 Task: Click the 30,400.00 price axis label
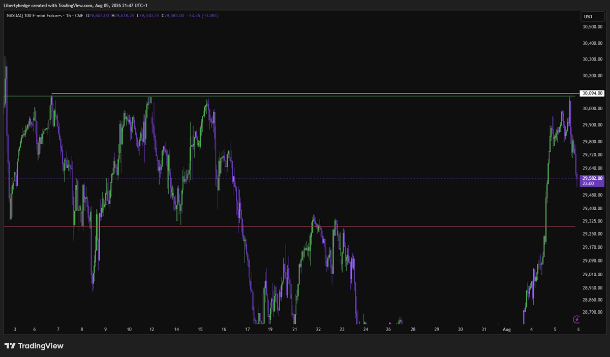click(593, 44)
